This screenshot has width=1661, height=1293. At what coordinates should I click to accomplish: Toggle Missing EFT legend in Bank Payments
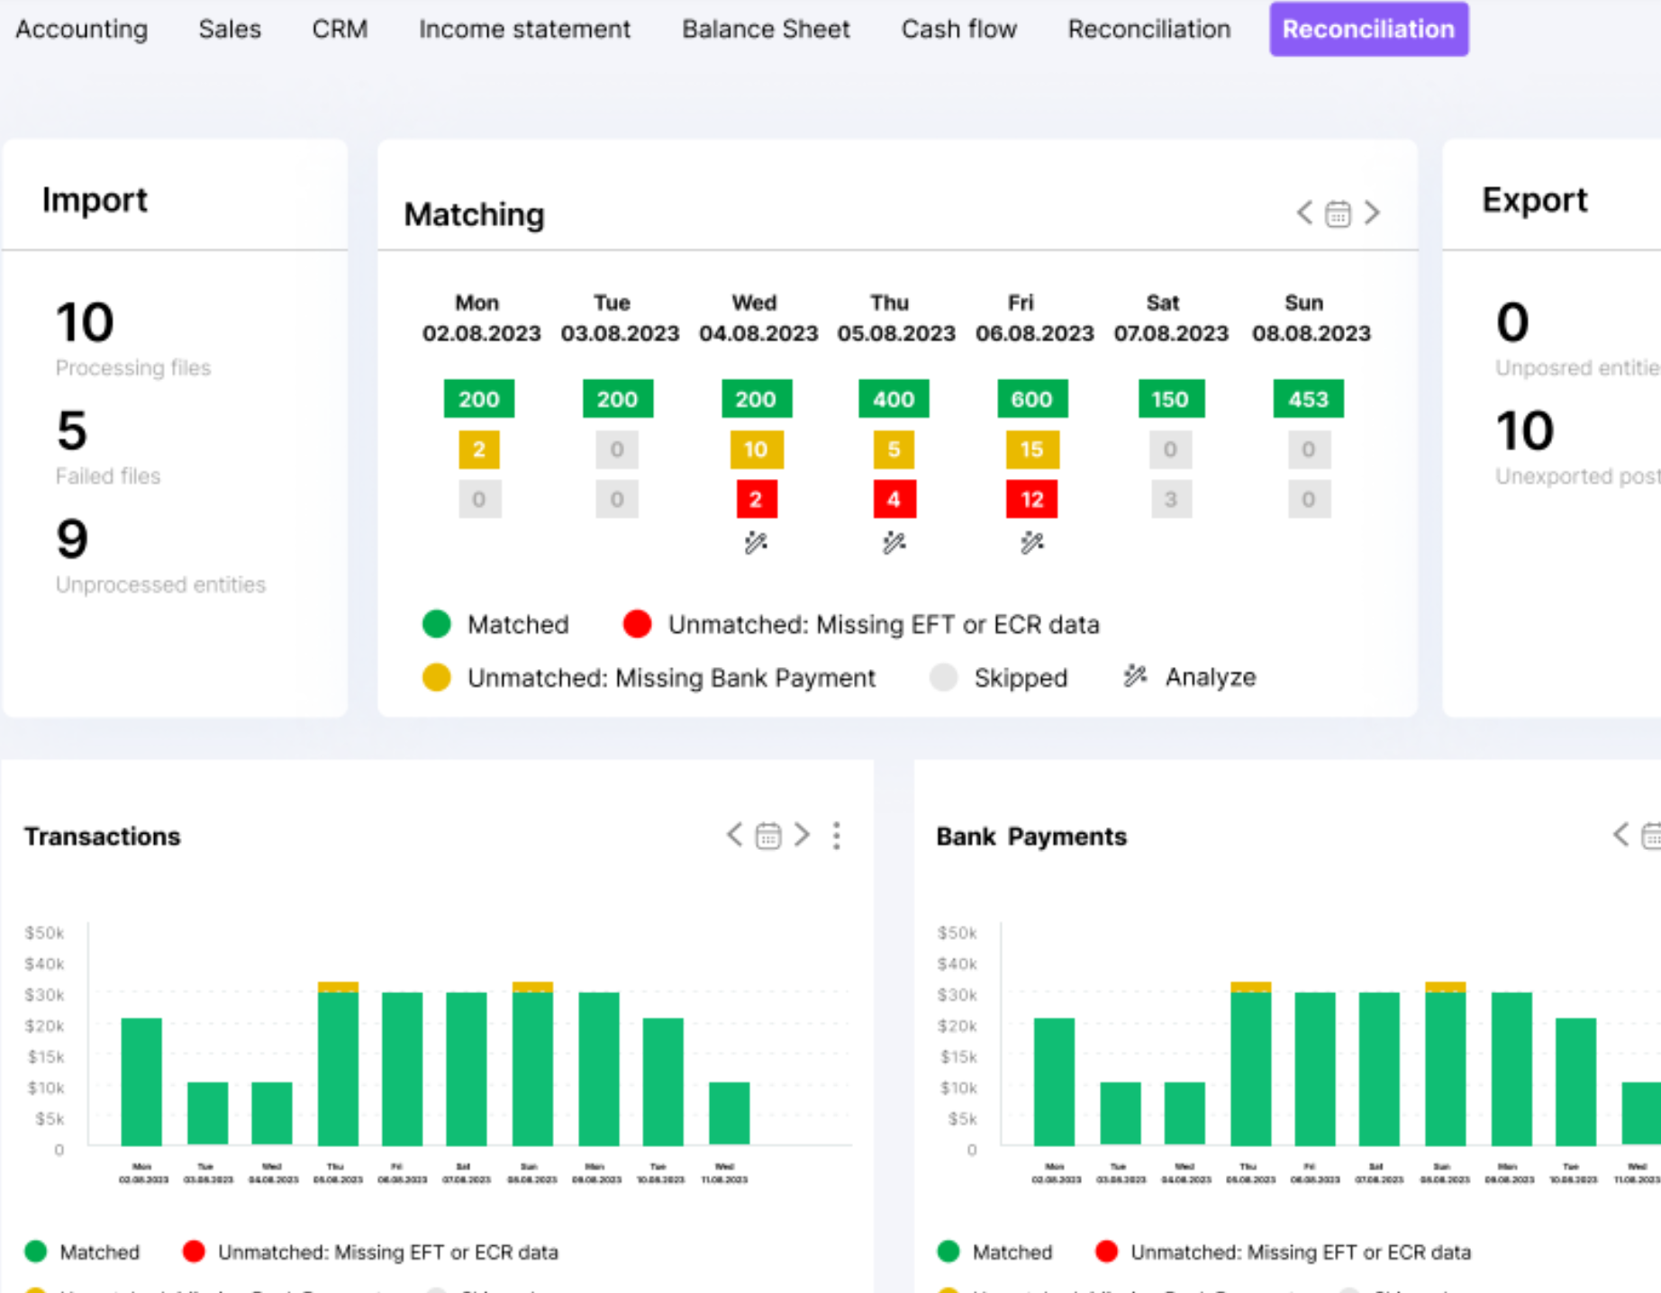[x=1284, y=1252]
